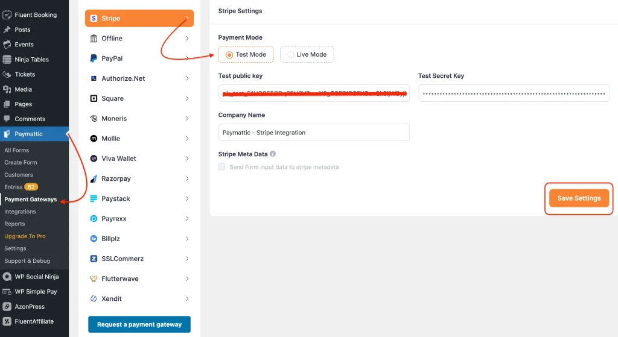Expand the Viva Wallet gateway chevron
This screenshot has width=618, height=337.
coord(187,159)
